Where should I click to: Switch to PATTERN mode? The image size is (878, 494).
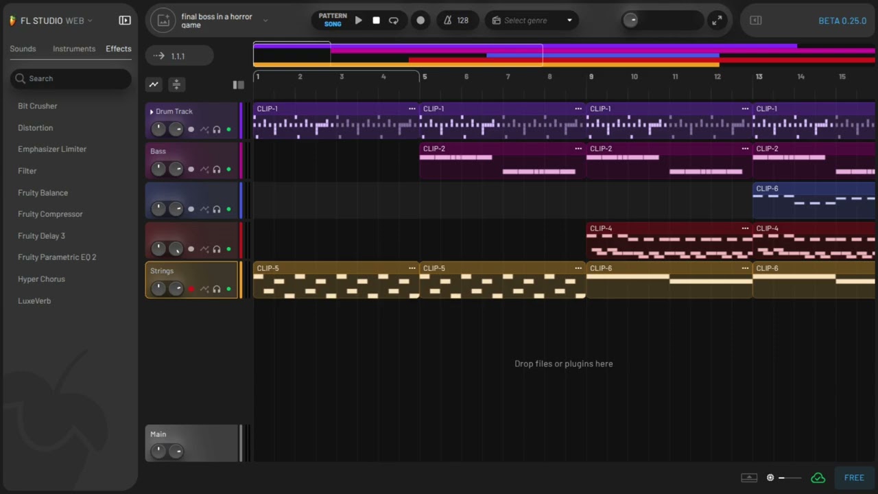[333, 16]
